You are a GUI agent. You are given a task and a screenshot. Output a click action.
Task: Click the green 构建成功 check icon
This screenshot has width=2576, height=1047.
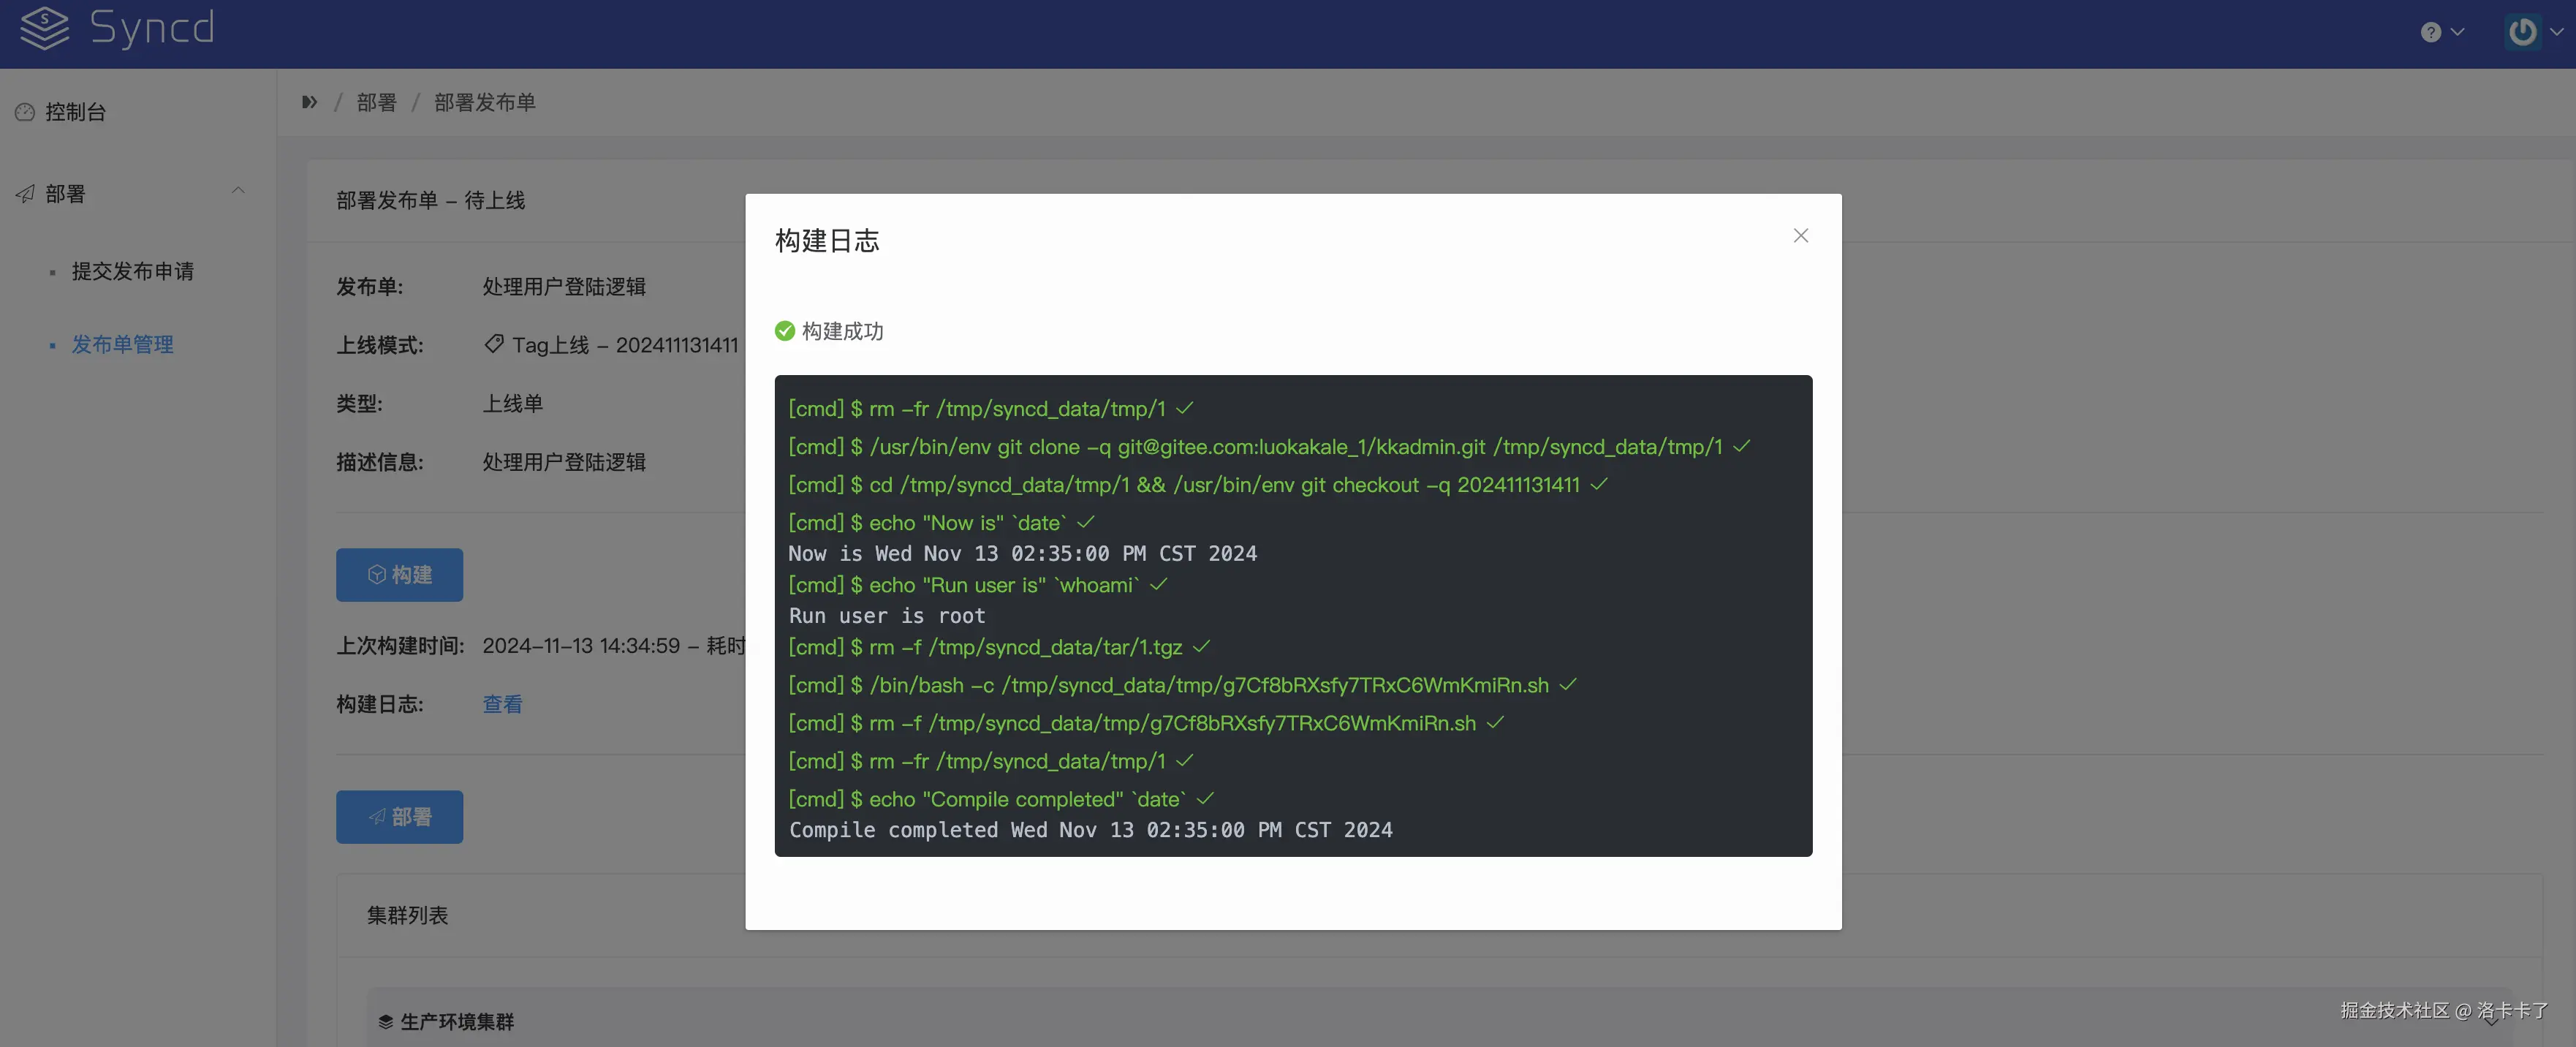[784, 331]
